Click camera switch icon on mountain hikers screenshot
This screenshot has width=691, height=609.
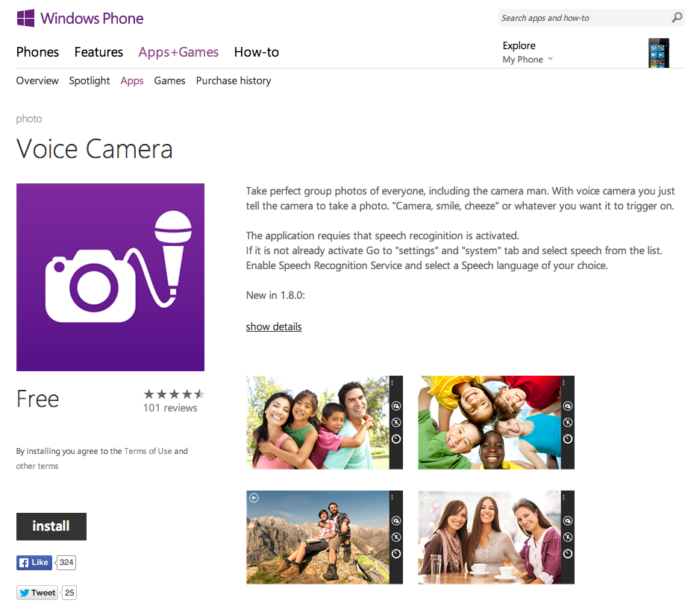tap(396, 521)
